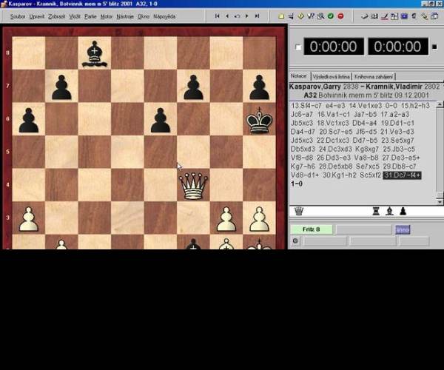
Task: Click the captured black rook icon
Action: (x=376, y=211)
